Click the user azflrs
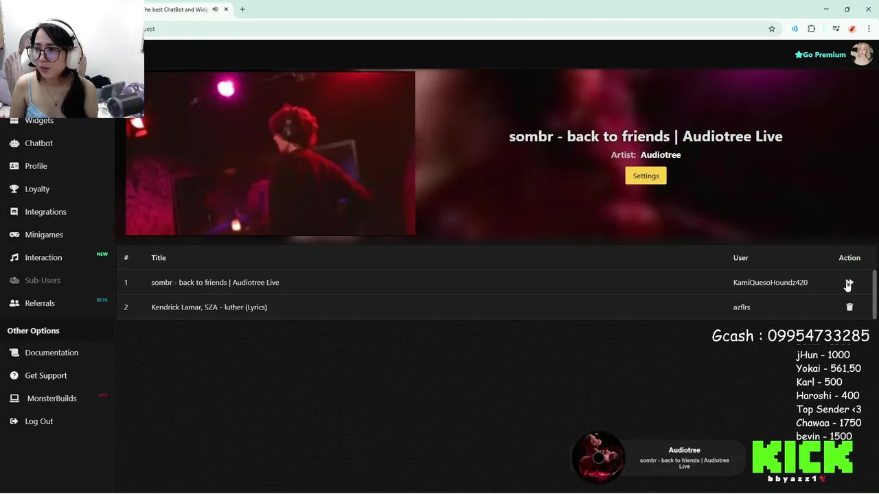Screen dimensions: 879x494 click(741, 307)
